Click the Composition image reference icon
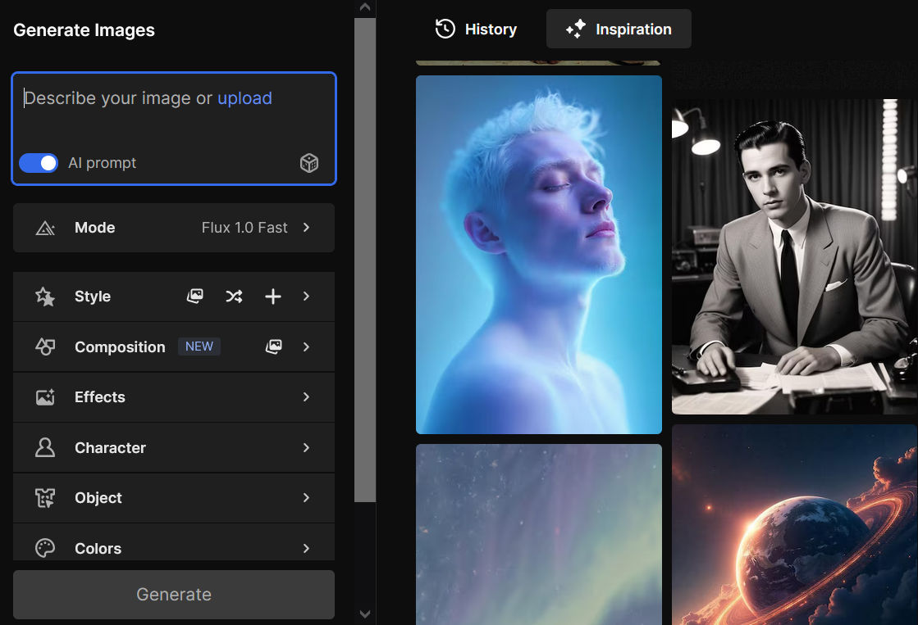918x625 pixels. (x=273, y=347)
